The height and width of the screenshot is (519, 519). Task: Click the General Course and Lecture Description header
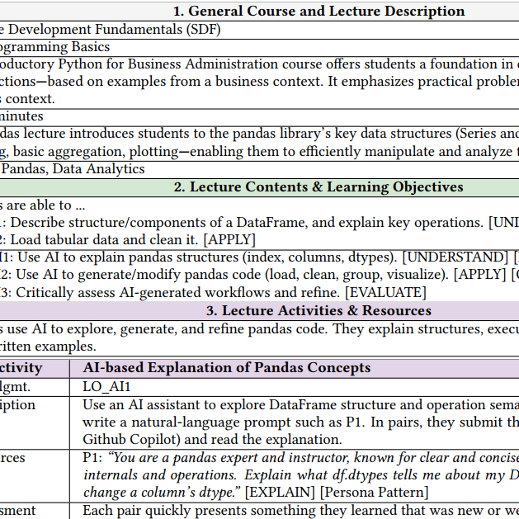pyautogui.click(x=318, y=11)
